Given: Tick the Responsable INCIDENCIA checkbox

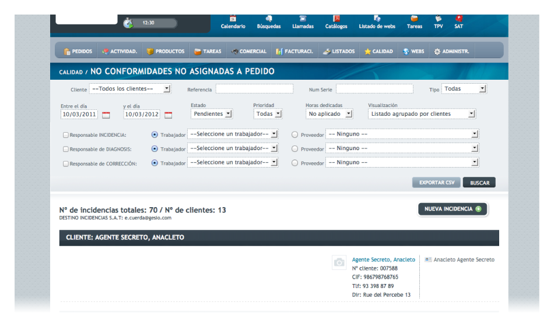Looking at the screenshot, I should [66, 134].
